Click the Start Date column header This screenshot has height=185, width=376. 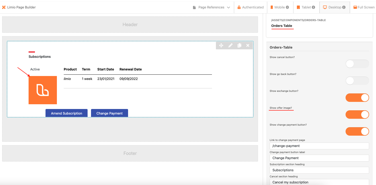pyautogui.click(x=106, y=69)
